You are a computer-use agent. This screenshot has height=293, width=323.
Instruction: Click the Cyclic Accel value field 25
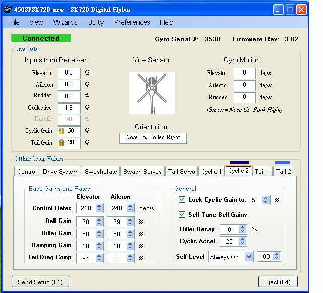tap(233, 241)
